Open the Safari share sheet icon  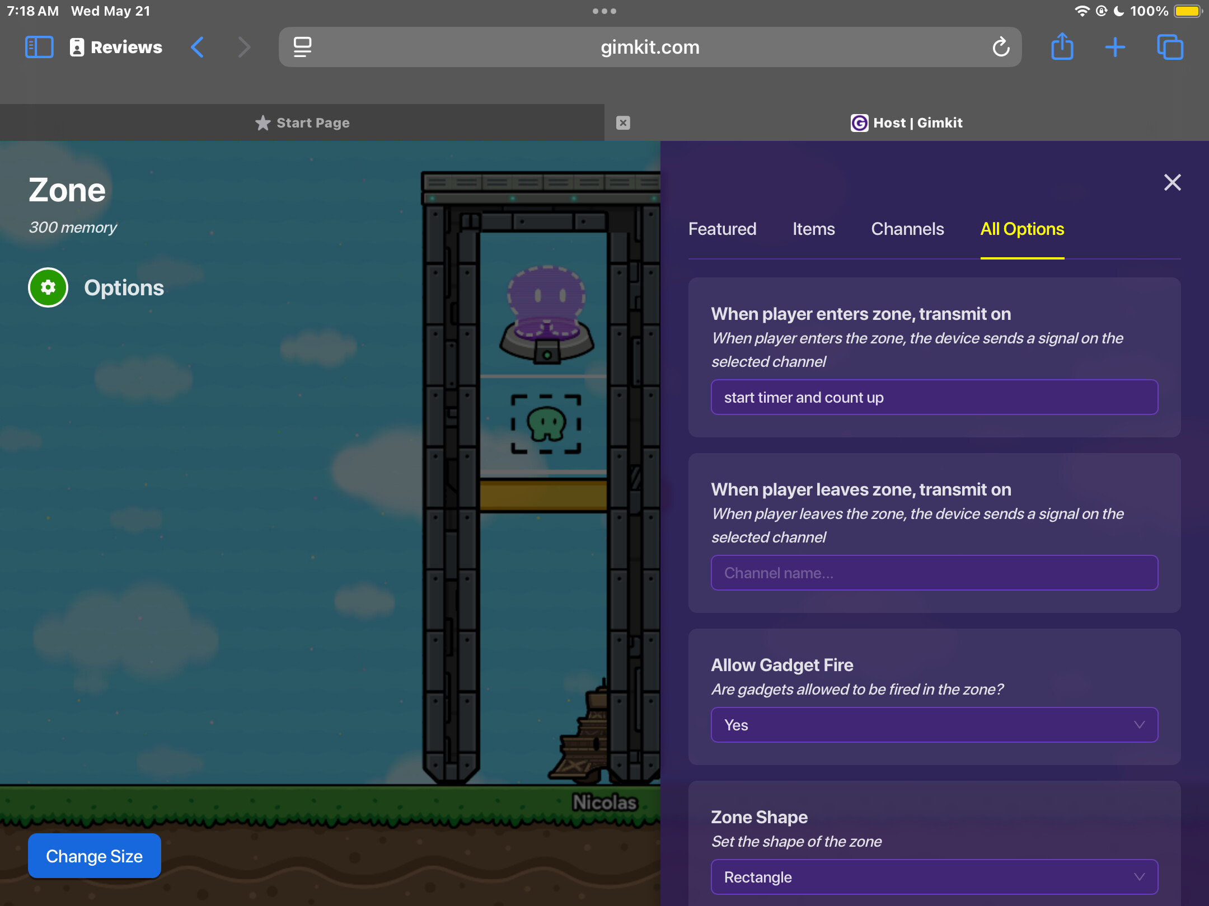[1062, 47]
